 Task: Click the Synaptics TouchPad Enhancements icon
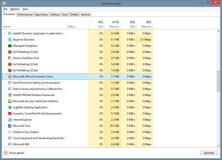pyautogui.click(x=10, y=114)
